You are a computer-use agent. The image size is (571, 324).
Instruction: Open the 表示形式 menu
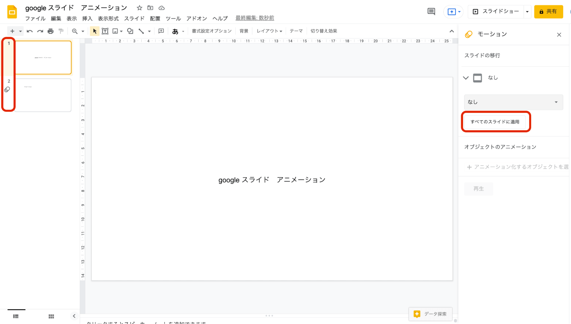pyautogui.click(x=108, y=18)
